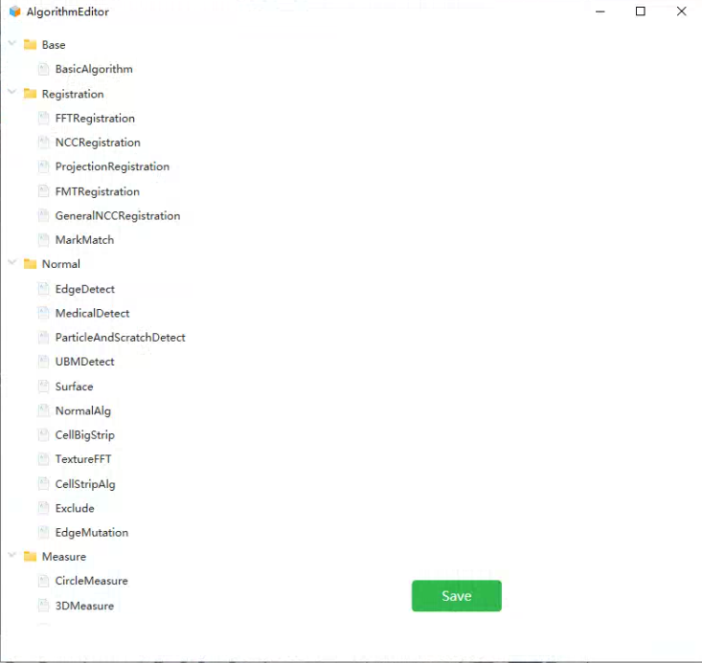
Task: Collapse the Normal folder chevron
Action: click(x=12, y=262)
